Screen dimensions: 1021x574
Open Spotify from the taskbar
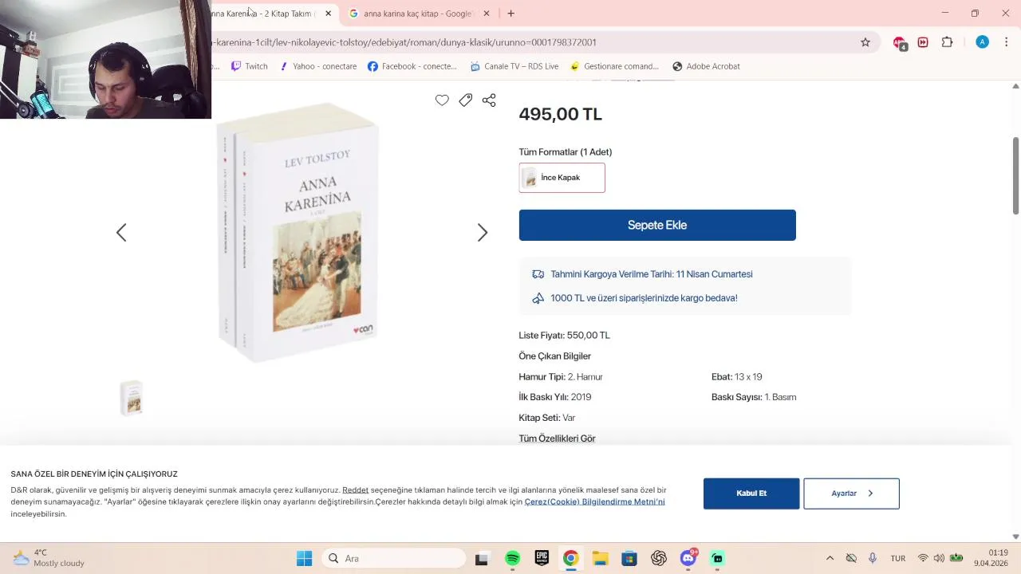tap(513, 558)
